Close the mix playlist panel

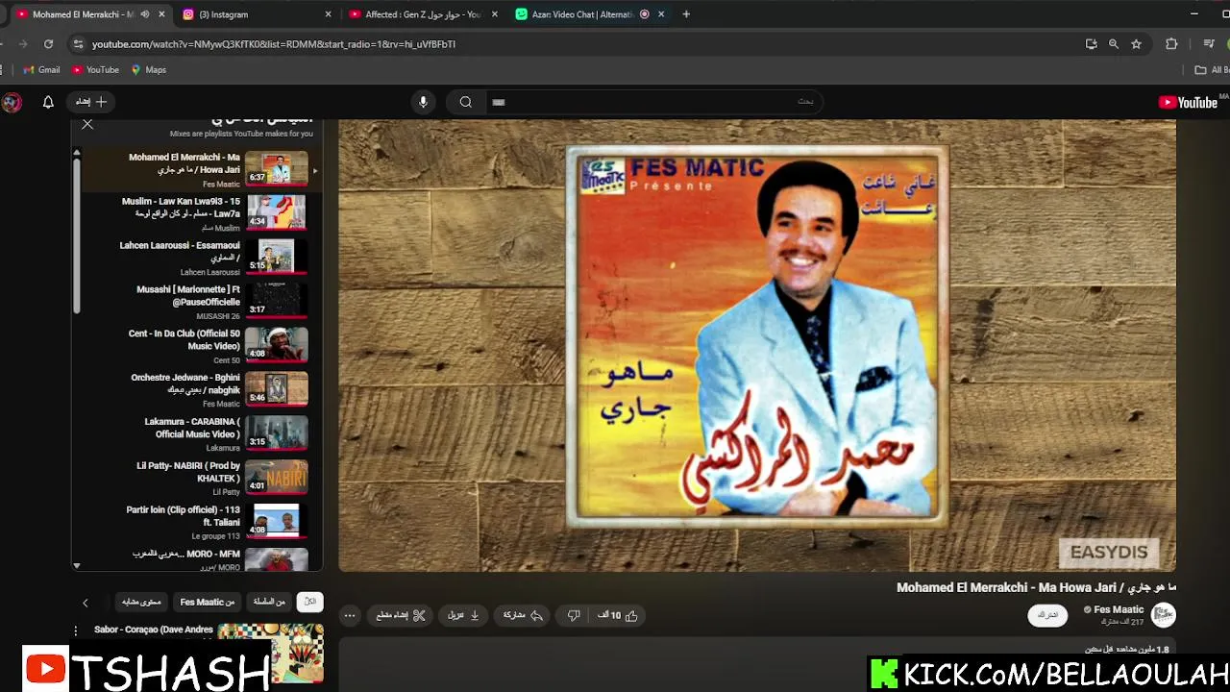tap(87, 124)
